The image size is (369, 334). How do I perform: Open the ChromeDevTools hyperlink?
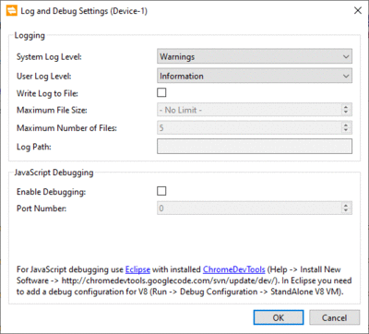[x=233, y=269]
